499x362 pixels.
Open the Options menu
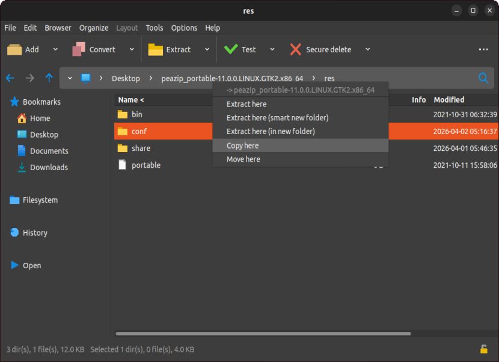[184, 28]
